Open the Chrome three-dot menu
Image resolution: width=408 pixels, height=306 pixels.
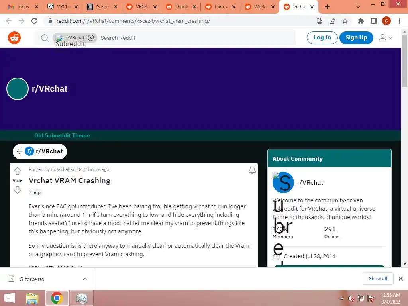(x=399, y=21)
